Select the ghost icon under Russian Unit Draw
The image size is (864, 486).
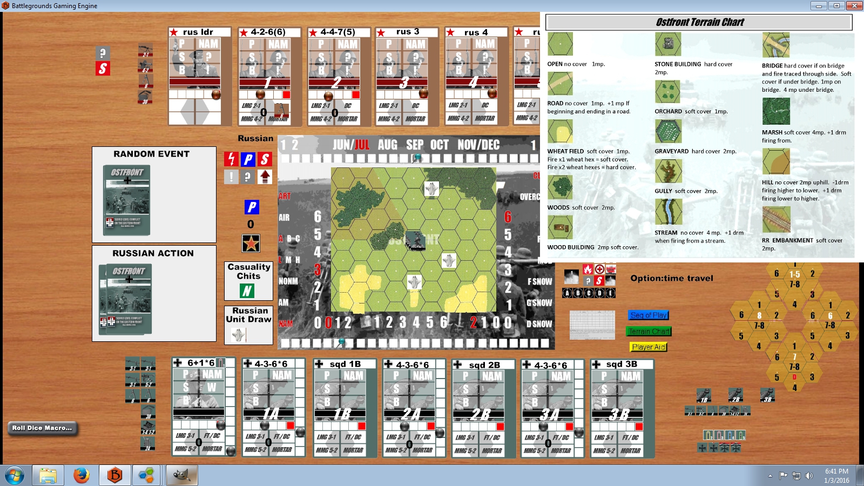click(238, 335)
